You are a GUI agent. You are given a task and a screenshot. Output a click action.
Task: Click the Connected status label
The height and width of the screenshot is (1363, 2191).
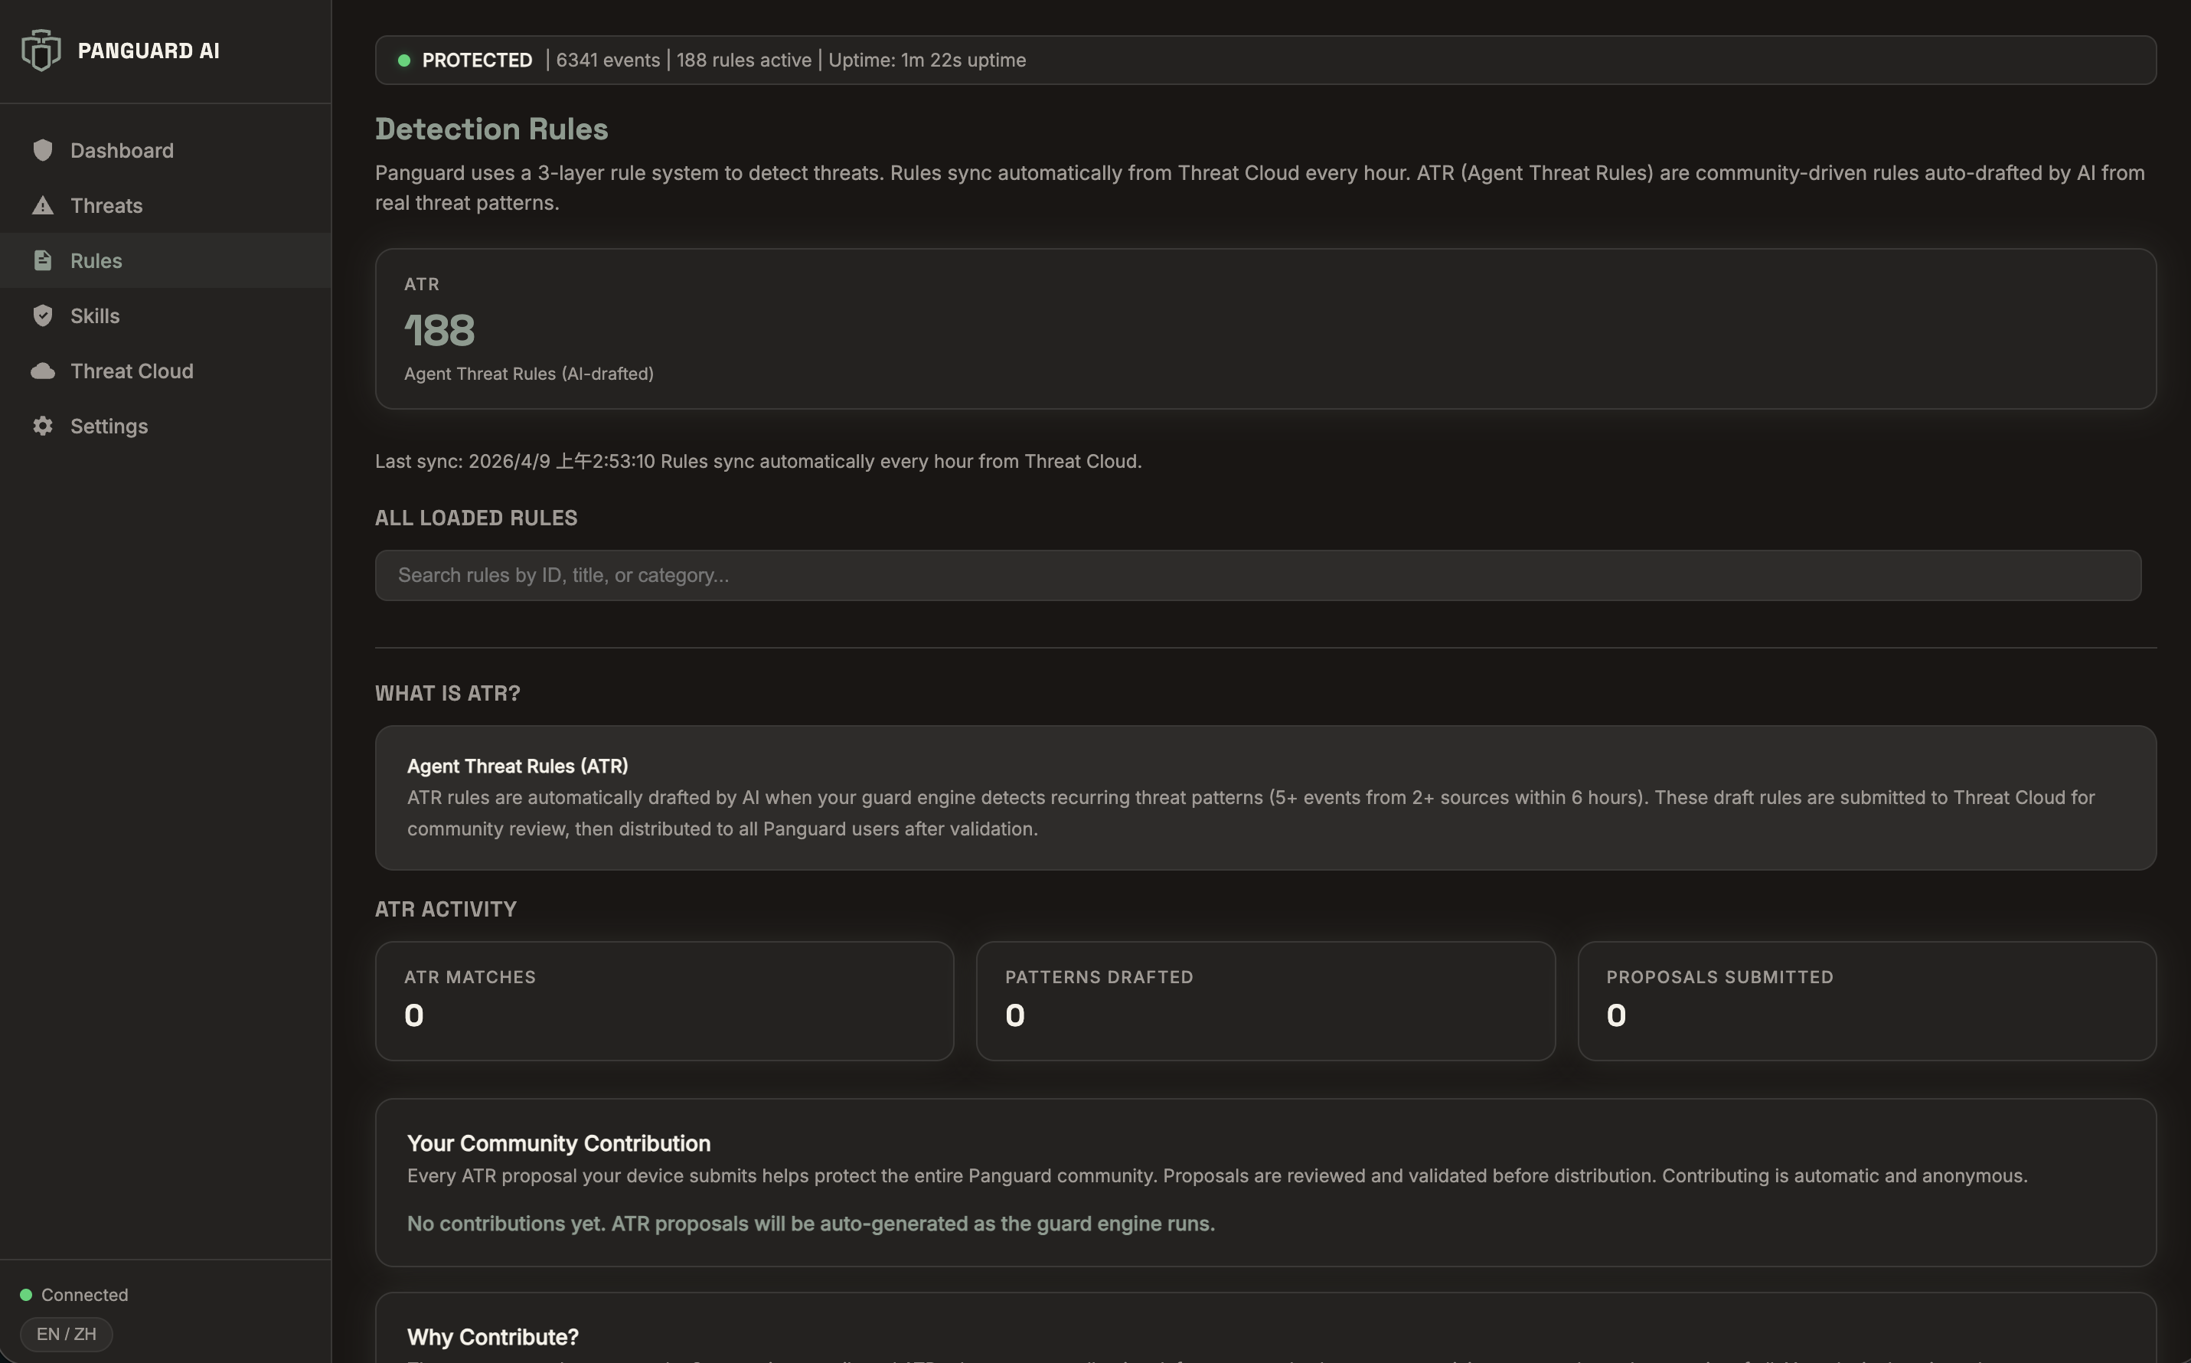[x=85, y=1296]
